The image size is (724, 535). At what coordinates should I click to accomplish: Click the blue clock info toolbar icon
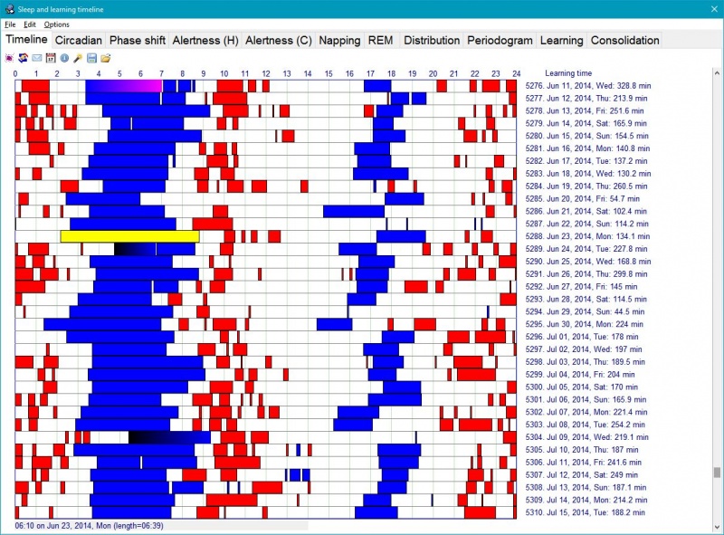64,57
